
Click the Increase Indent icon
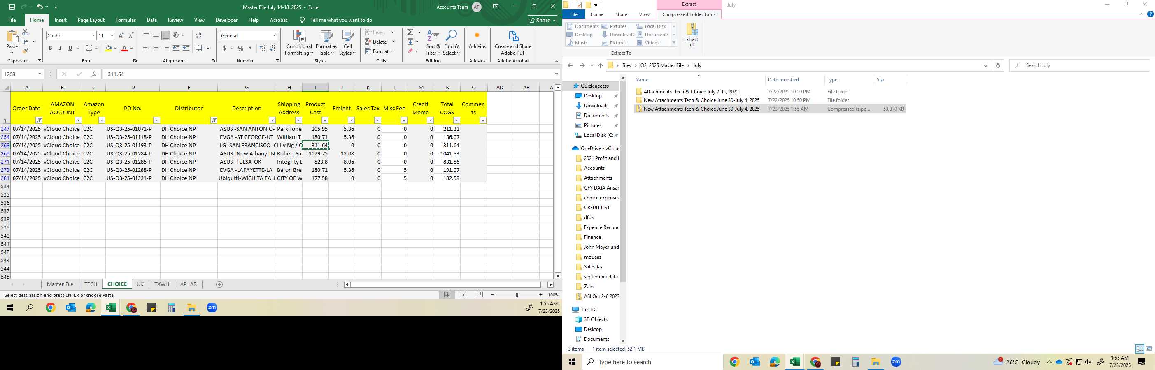pos(186,48)
